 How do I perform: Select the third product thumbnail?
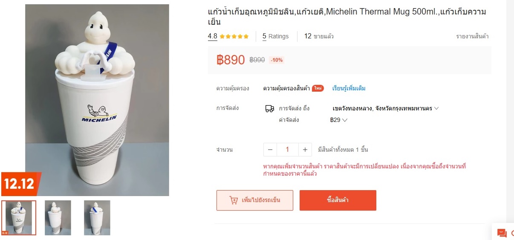97,218
